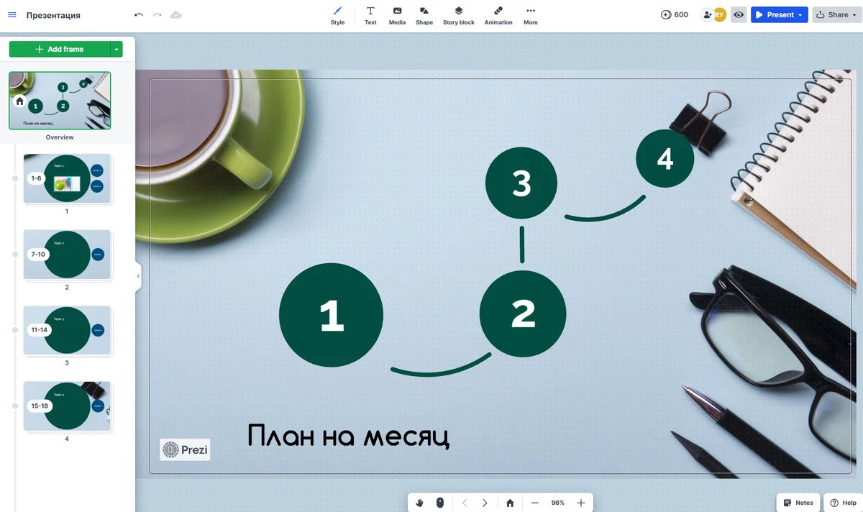Open the hamburger main menu
The height and width of the screenshot is (512, 863).
pos(12,15)
